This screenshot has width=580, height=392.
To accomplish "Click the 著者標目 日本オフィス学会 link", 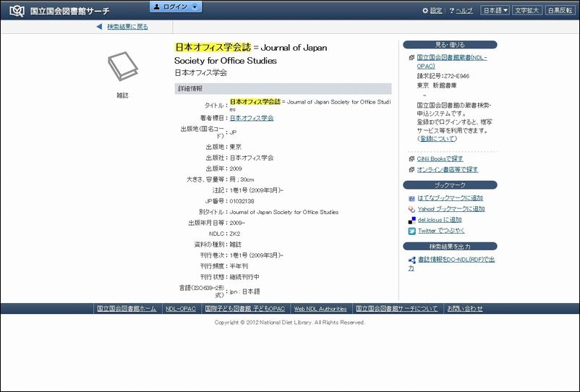I will pos(252,118).
